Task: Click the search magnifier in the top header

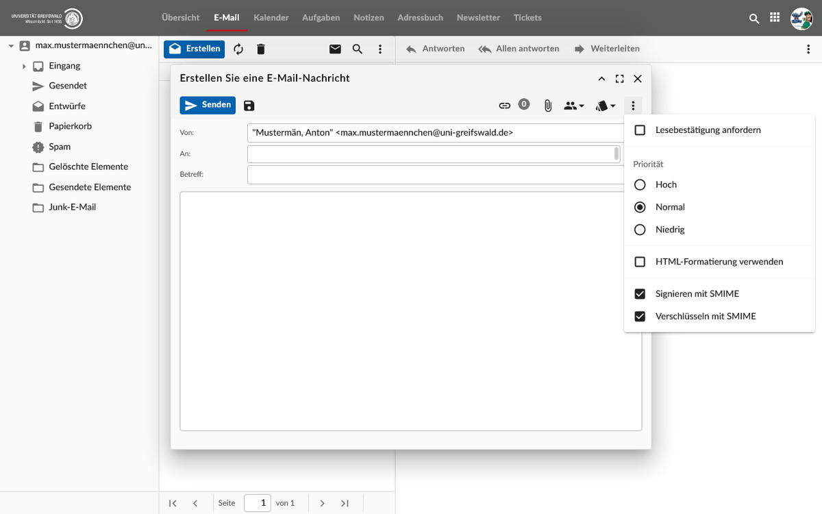Action: point(754,19)
